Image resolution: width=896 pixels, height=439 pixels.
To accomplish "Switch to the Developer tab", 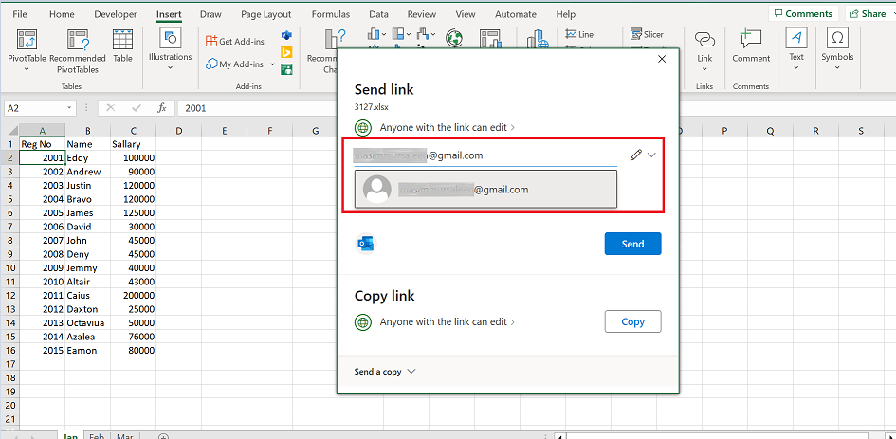I will click(x=116, y=14).
